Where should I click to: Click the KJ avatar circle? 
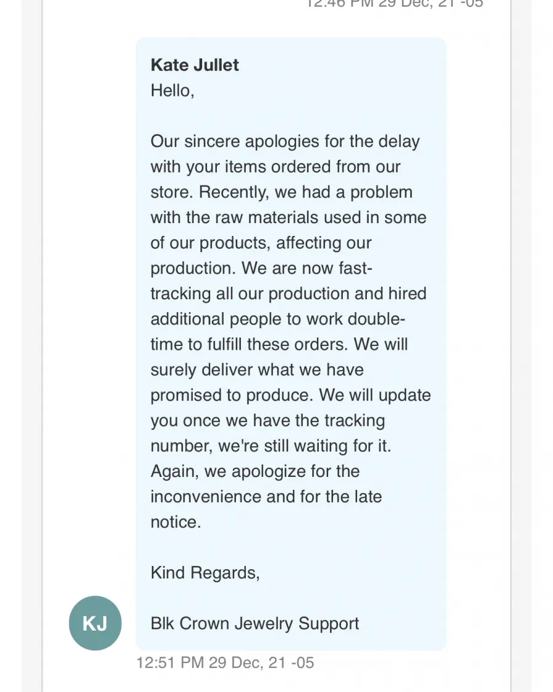tap(95, 623)
